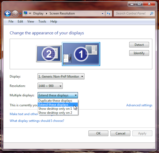This screenshot has height=153, width=159.
Task: Open the Advanced settings link
Action: click(139, 105)
